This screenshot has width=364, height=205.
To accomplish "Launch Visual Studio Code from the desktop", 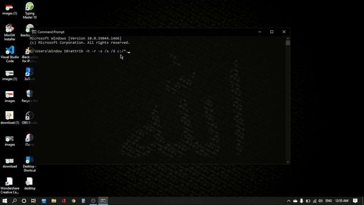I will click(10, 54).
